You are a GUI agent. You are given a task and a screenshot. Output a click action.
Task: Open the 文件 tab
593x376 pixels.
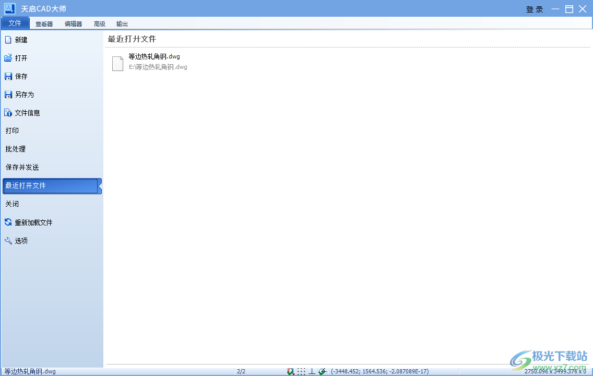tap(15, 23)
